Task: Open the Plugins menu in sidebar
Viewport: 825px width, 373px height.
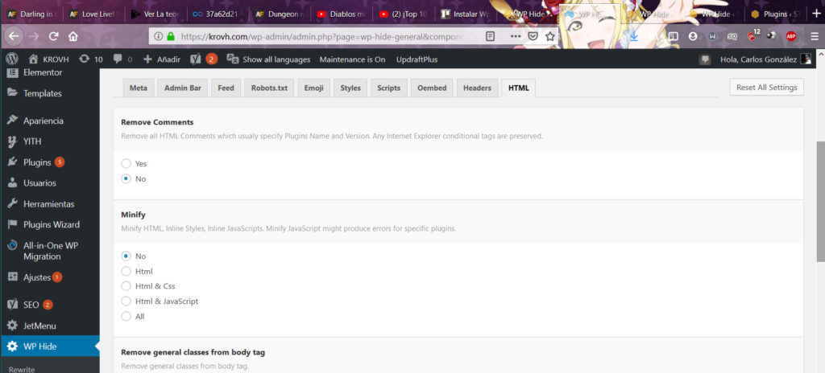Action: pyautogui.click(x=37, y=162)
